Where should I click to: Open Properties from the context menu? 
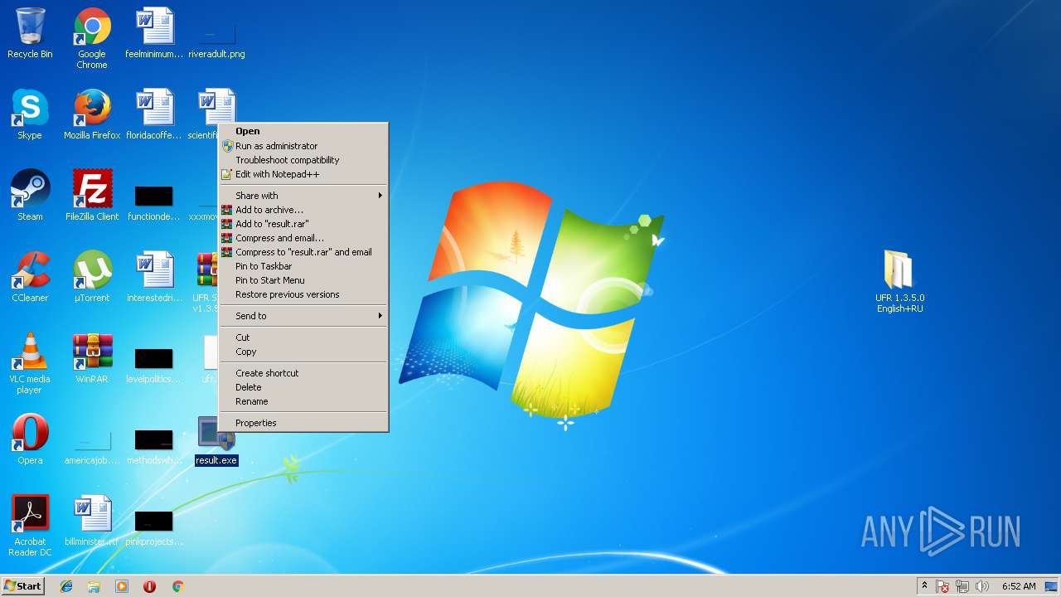click(303, 423)
